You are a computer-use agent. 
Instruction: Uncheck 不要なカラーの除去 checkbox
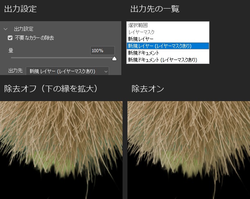10,38
